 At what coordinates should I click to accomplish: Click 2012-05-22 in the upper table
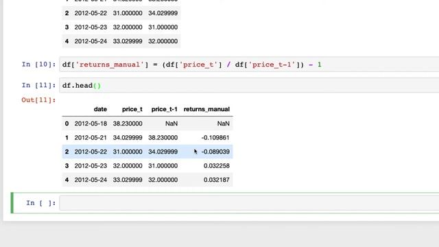pos(91,13)
